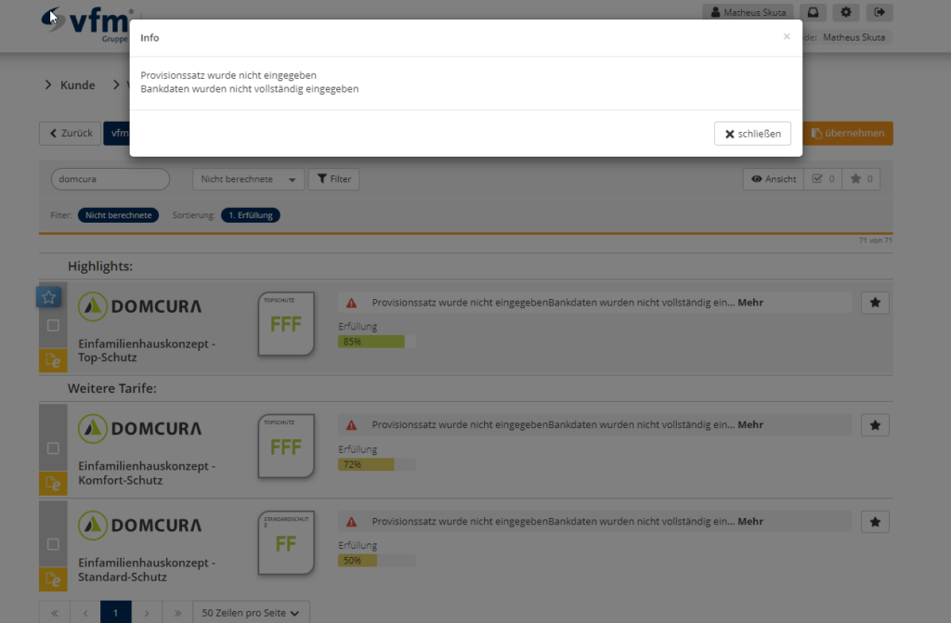Click Mehr link in Top-Schutz row
951x623 pixels.
(x=750, y=303)
